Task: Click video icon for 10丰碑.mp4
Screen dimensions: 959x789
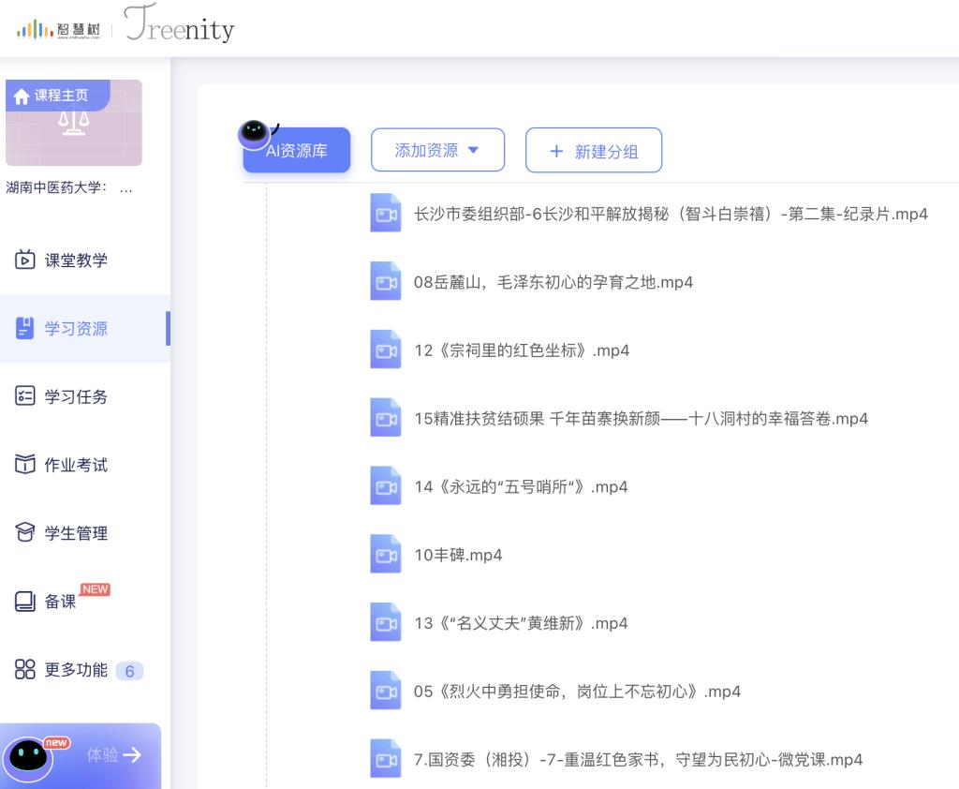Action: click(x=385, y=555)
